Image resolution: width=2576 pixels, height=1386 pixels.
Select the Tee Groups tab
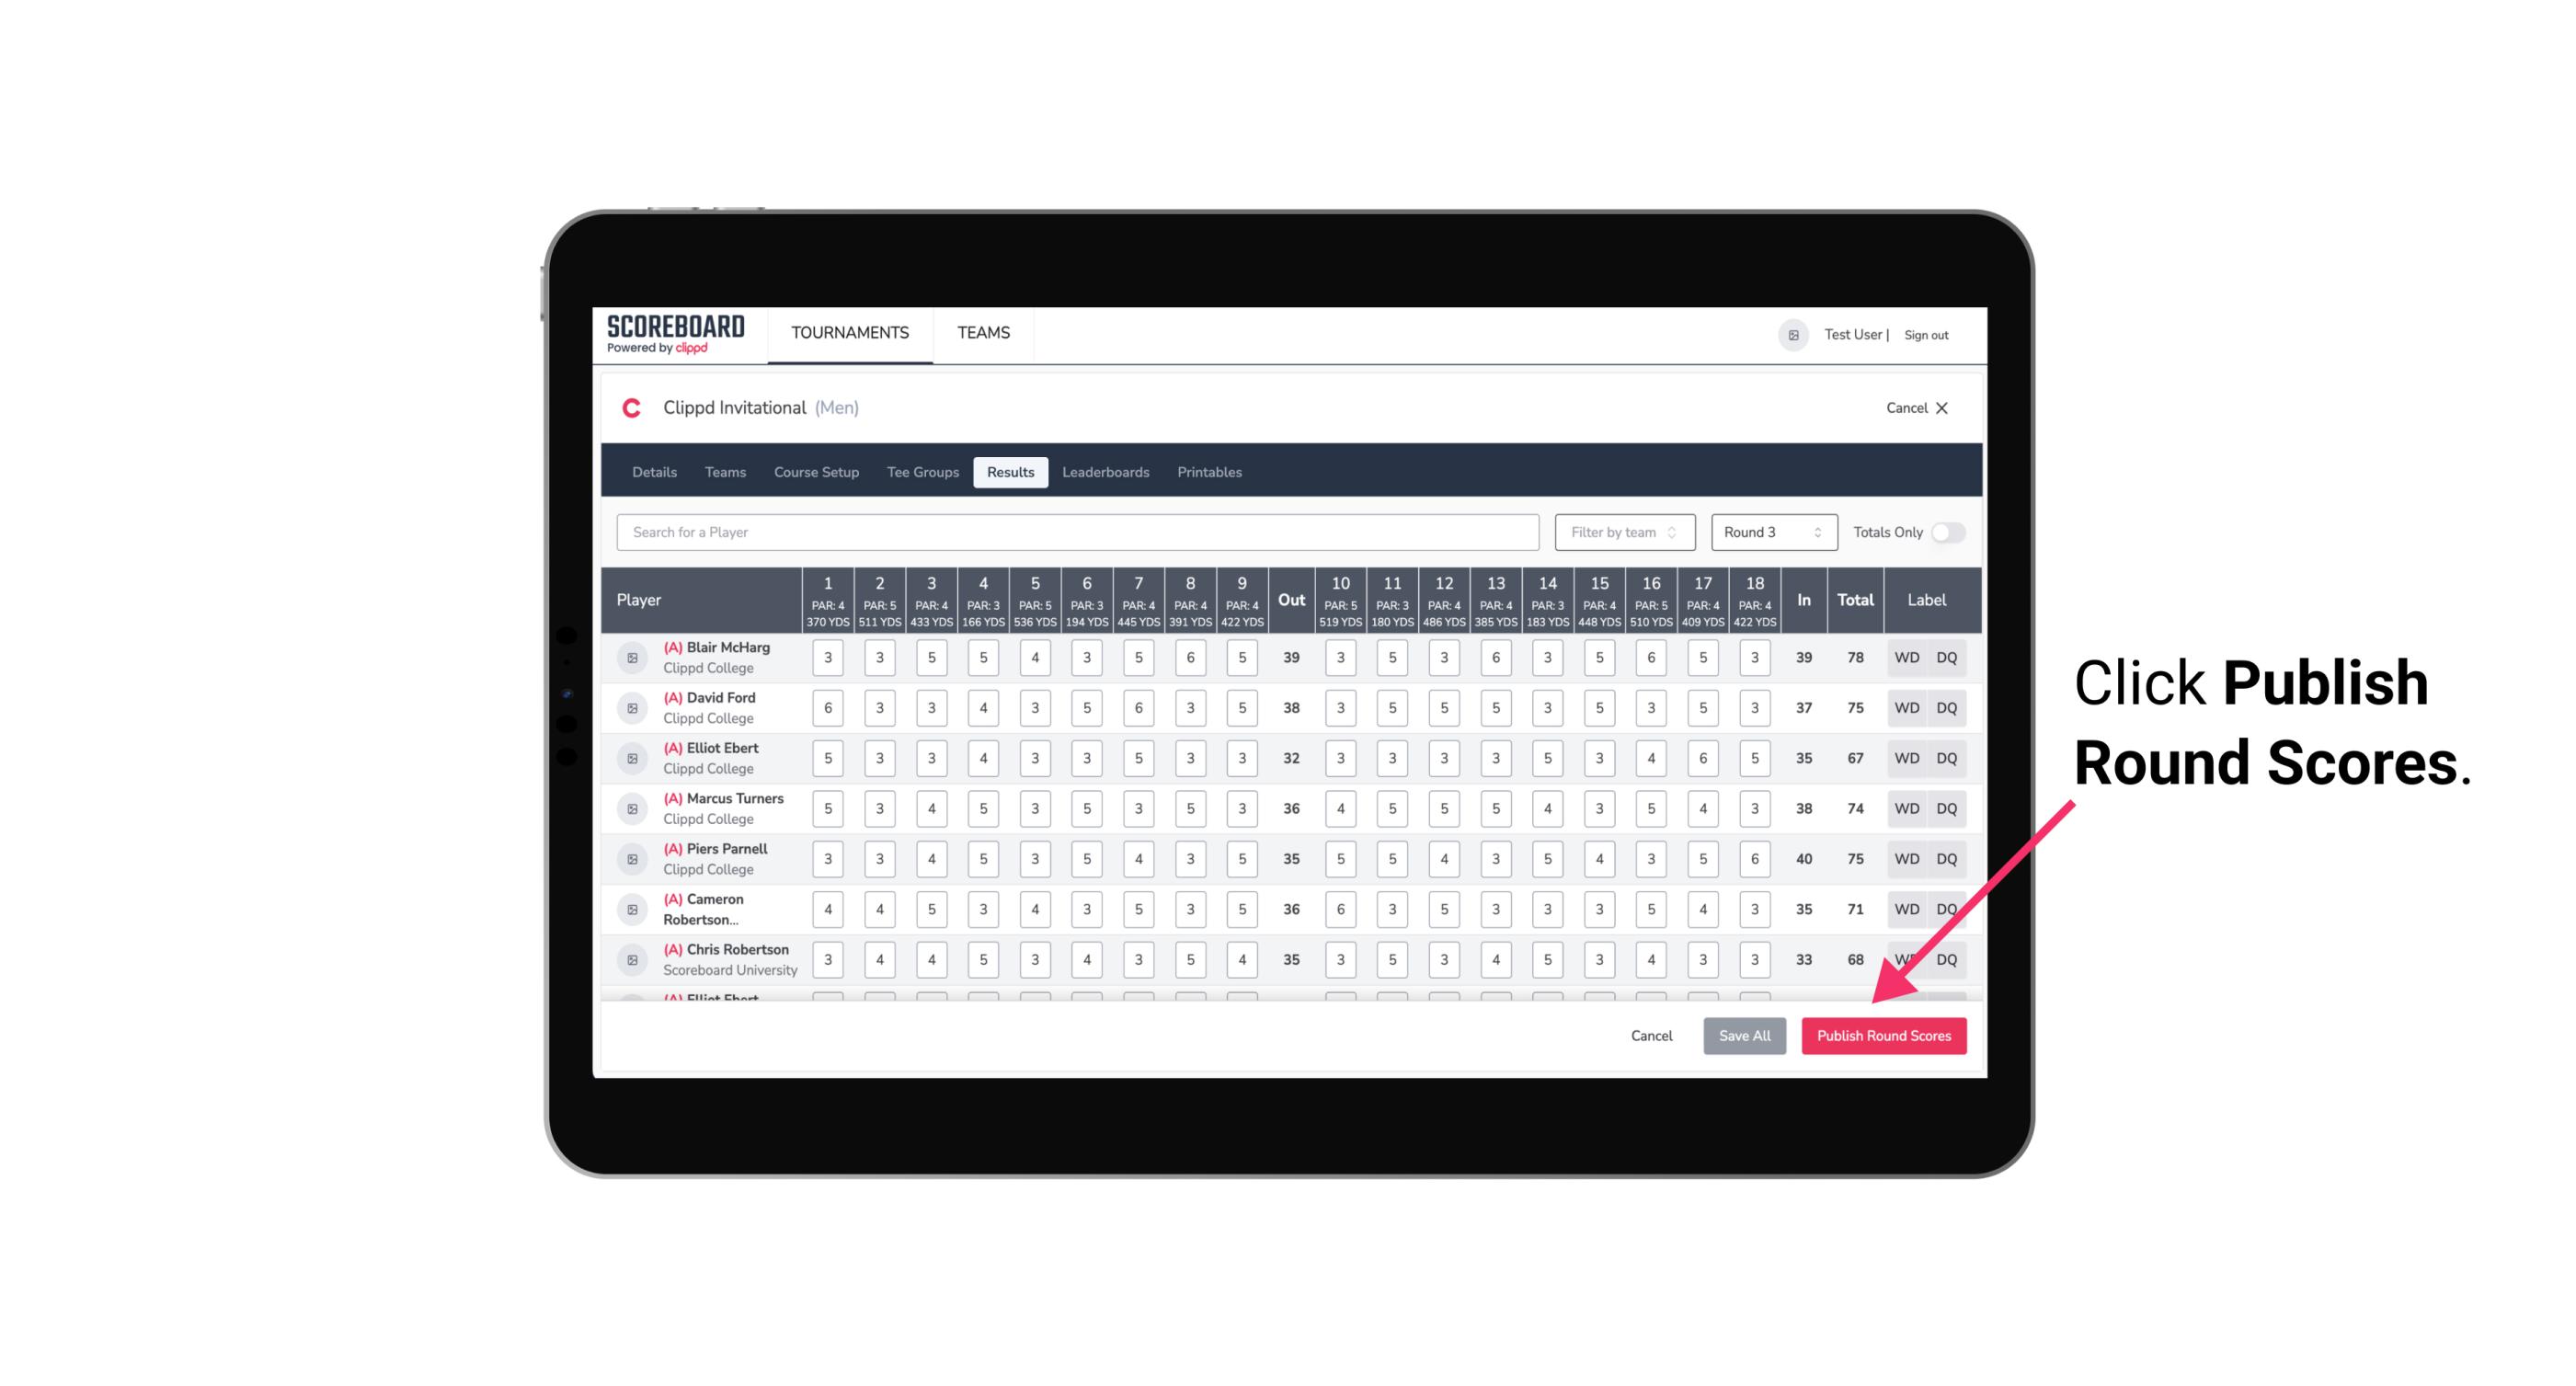point(922,473)
